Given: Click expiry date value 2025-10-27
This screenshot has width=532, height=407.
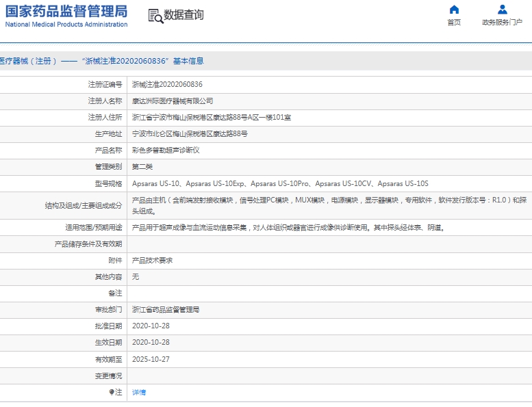Looking at the screenshot, I should pyautogui.click(x=151, y=359).
